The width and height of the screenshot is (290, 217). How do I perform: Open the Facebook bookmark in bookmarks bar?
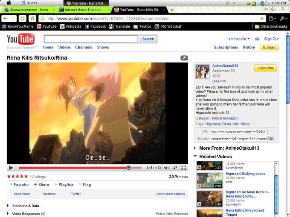[x=96, y=26]
